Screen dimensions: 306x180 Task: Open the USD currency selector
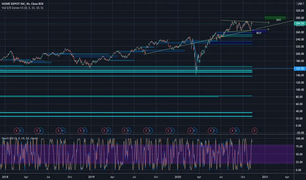point(299,4)
